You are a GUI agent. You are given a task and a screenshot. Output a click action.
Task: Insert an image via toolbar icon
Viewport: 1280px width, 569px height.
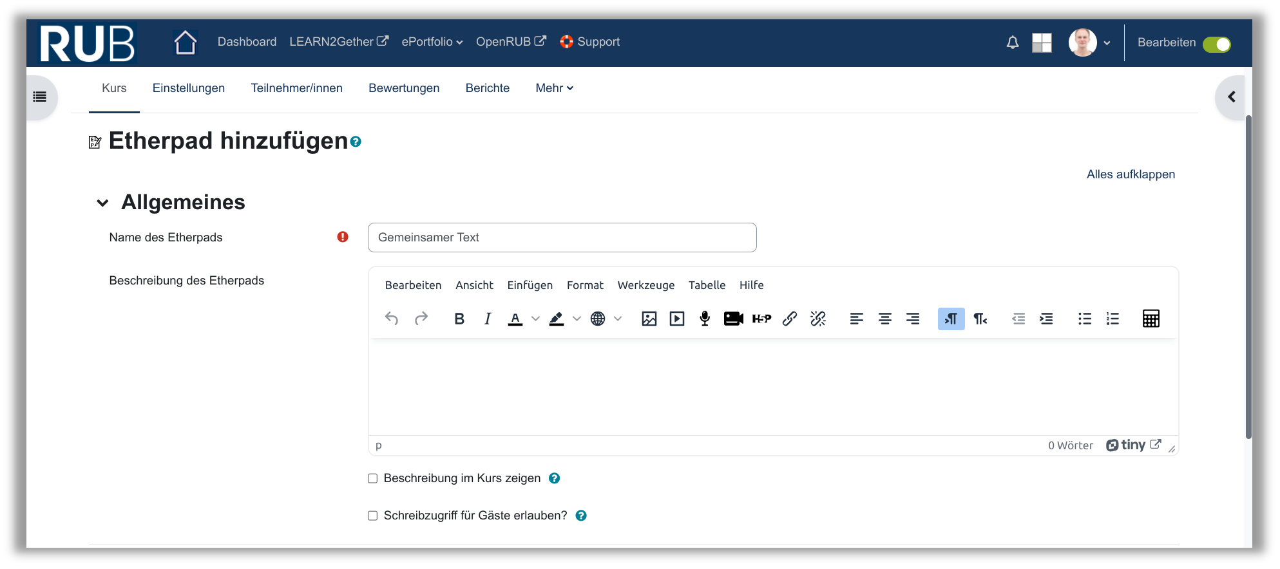pos(649,319)
